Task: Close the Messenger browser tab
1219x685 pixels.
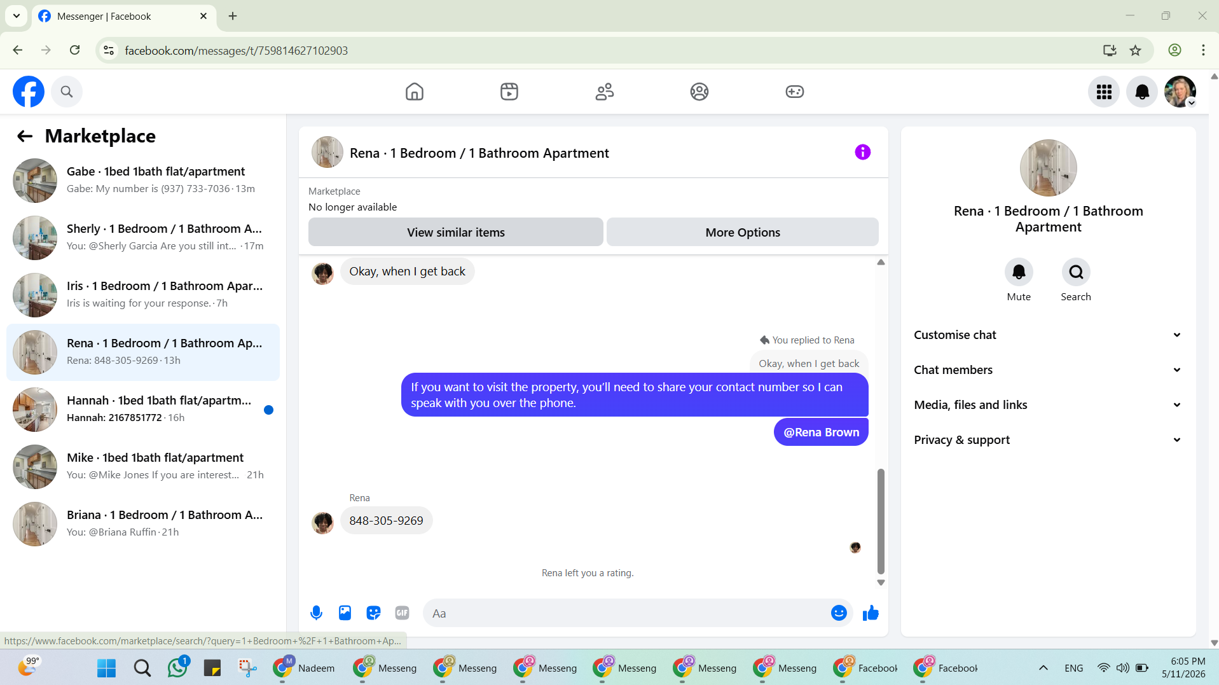Action: point(203,16)
